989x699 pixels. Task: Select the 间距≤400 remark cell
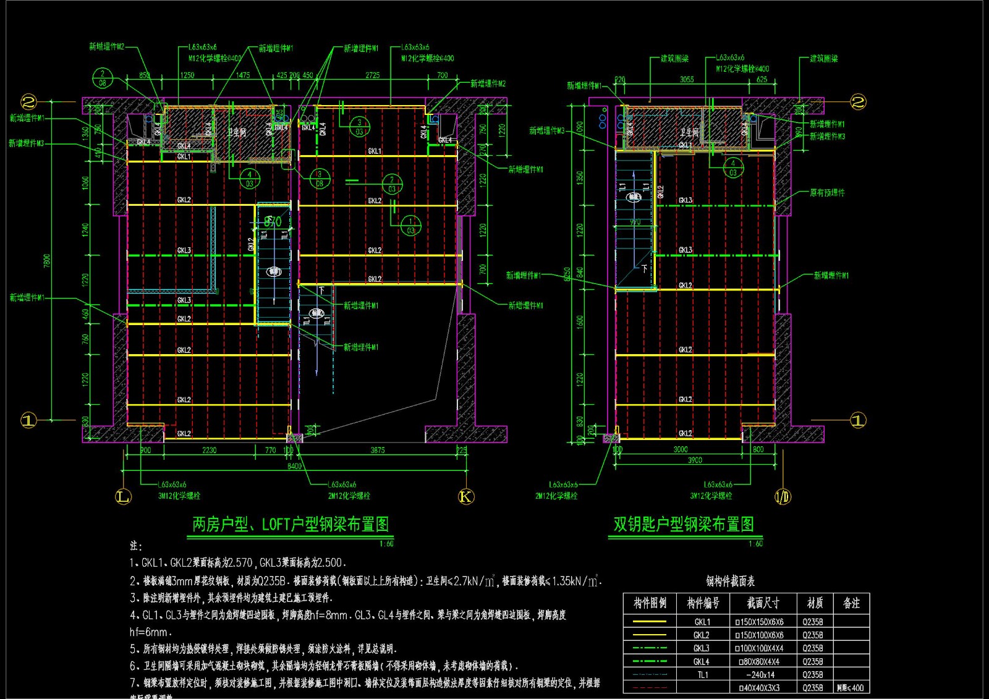[x=851, y=688]
